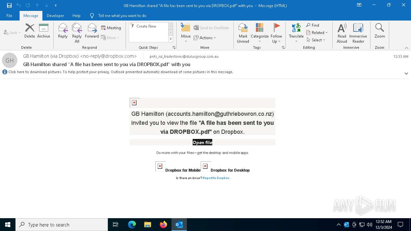411x231 pixels.
Task: Launch Firefox from taskbar
Action: (163, 225)
